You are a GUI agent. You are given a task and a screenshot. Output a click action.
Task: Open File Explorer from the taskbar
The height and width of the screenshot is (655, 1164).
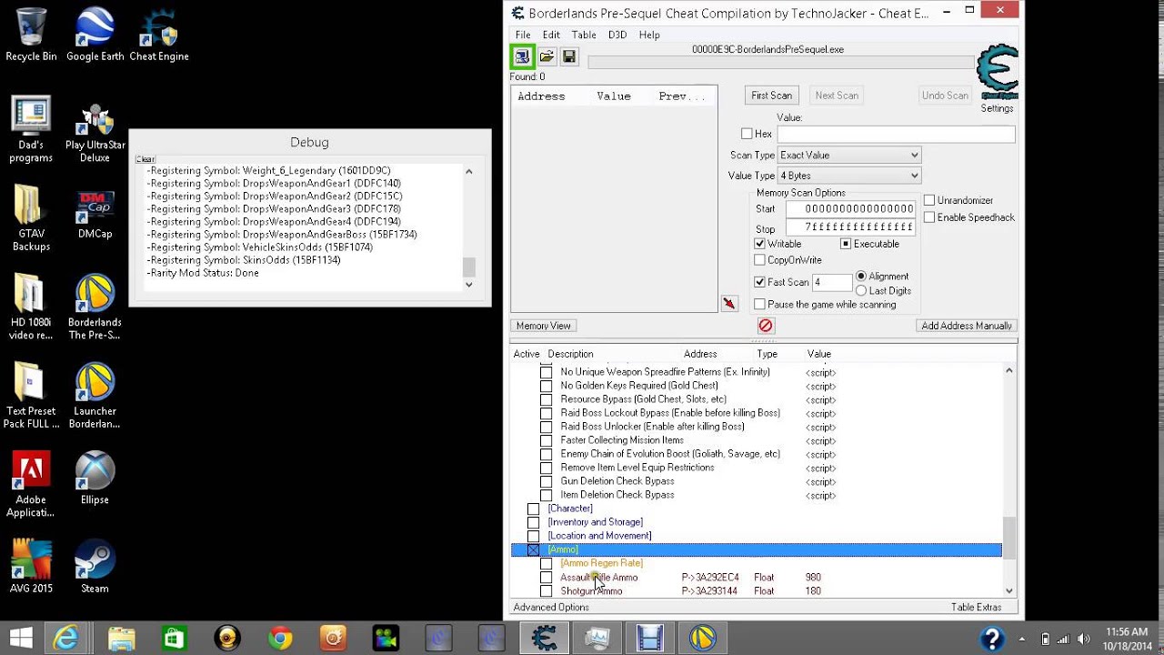[121, 638]
